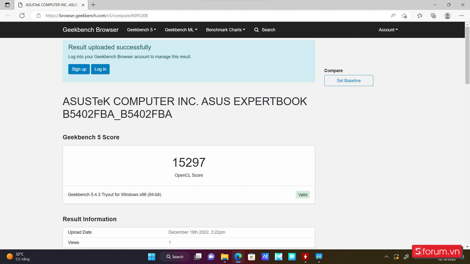Click the Sign up button

click(x=79, y=69)
